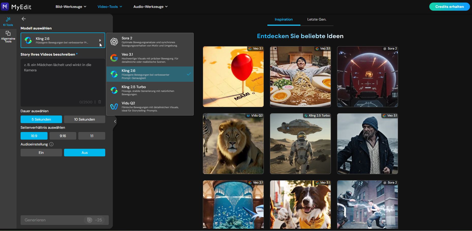This screenshot has width=472, height=231.
Task: Select Kling 2.5 Turbo model option
Action: point(150,90)
